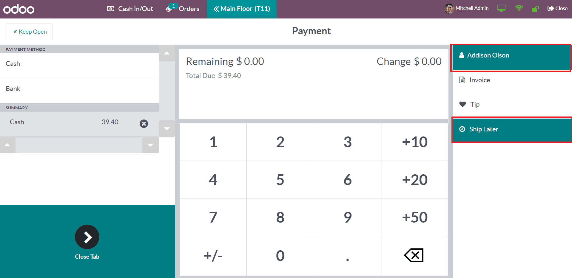Click the green monitor status icon
The height and width of the screenshot is (278, 572).
click(501, 8)
